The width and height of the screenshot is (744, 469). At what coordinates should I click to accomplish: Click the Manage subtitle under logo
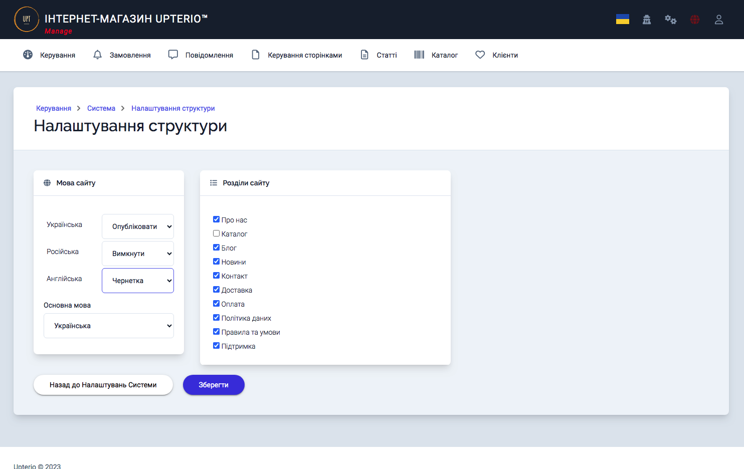point(58,31)
